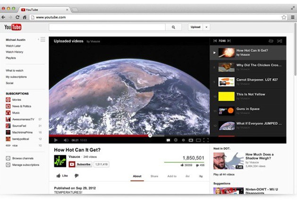The image size is (297, 202).
Task: Play the video with play button
Action: 56,140
